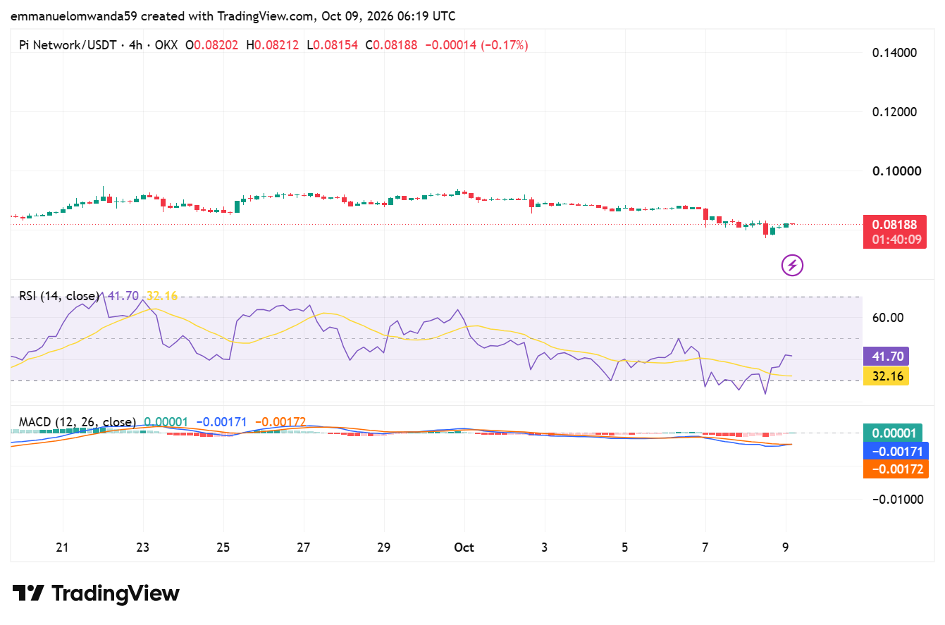
Task: Click the 60.00 RSI axis label
Action: [x=888, y=318]
